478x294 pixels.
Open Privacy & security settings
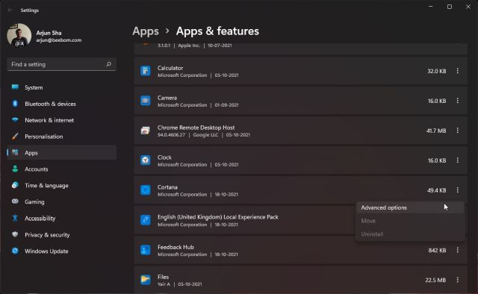(61, 234)
